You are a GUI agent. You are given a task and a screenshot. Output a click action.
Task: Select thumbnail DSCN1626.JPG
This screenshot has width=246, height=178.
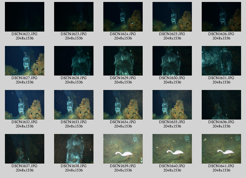(x=221, y=17)
